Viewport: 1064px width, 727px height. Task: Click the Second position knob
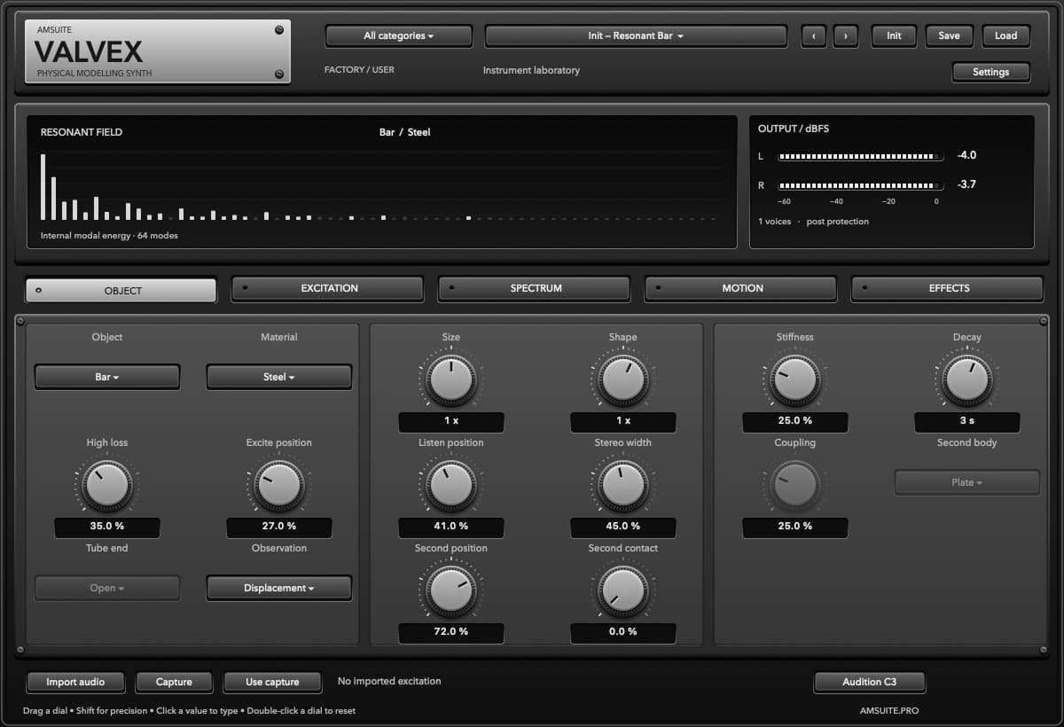click(x=451, y=591)
